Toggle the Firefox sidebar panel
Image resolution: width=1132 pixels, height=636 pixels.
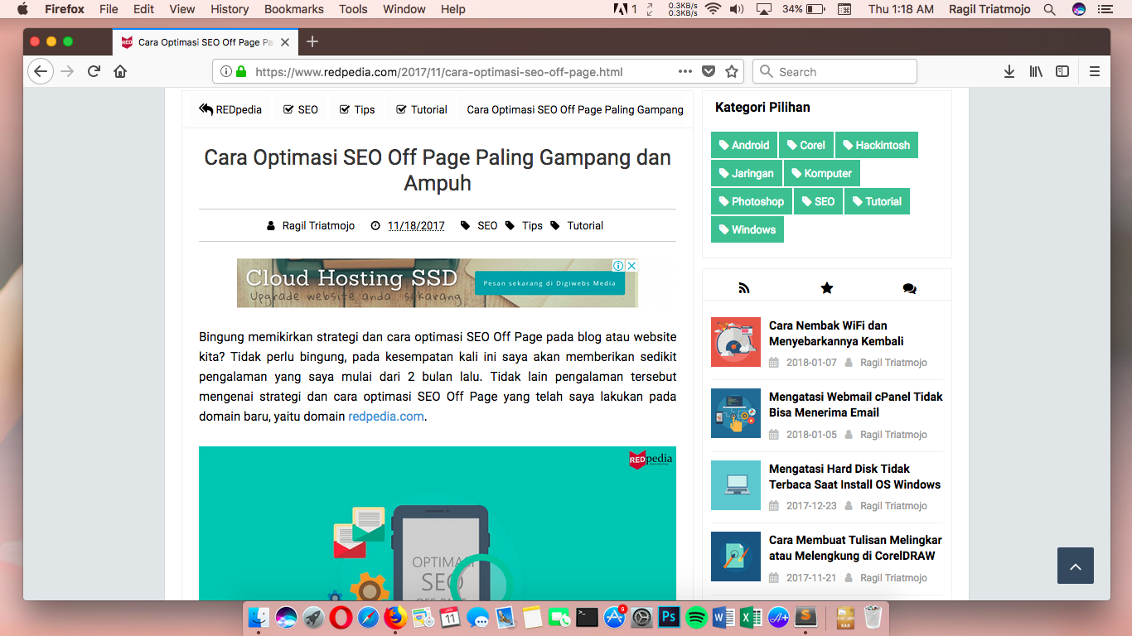[1062, 71]
